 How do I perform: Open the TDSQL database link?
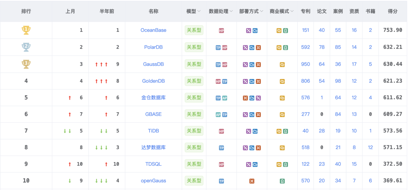[153, 164]
